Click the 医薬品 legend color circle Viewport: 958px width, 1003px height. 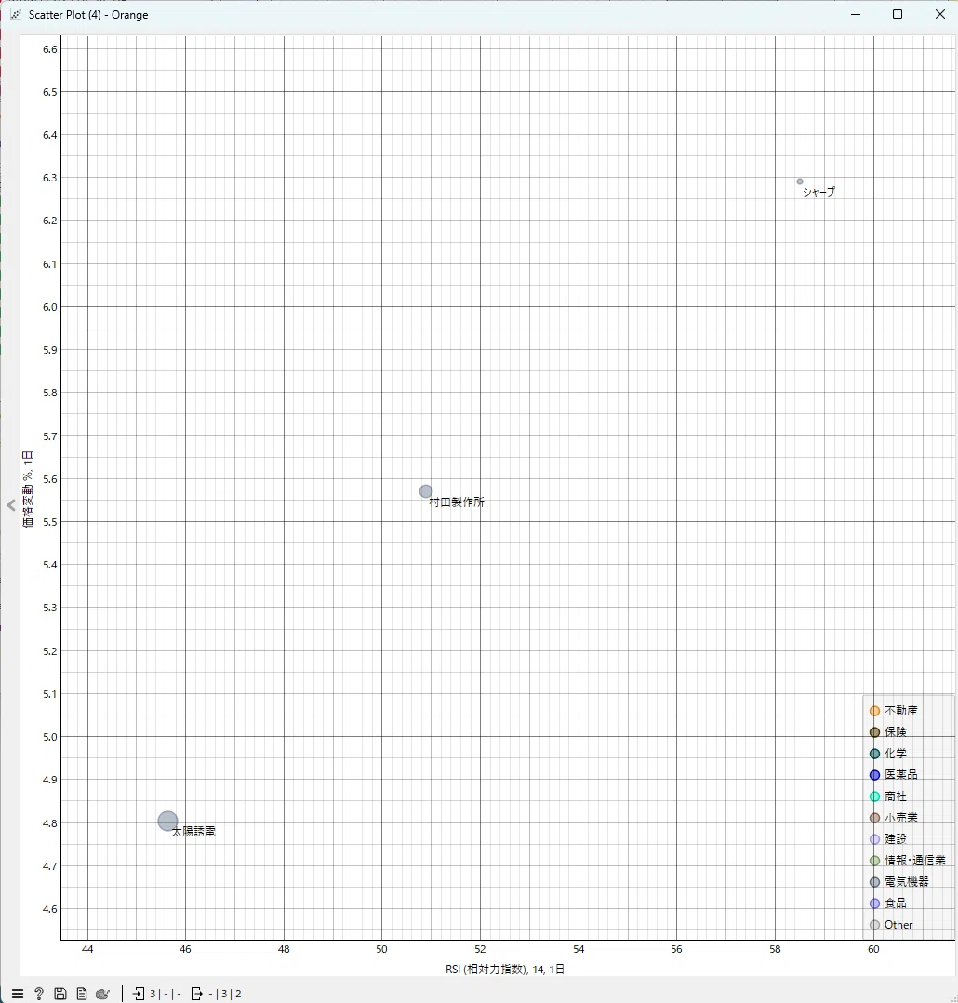coord(875,775)
